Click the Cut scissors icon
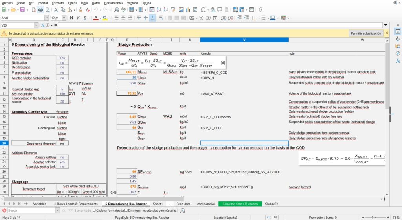 [56, 10]
